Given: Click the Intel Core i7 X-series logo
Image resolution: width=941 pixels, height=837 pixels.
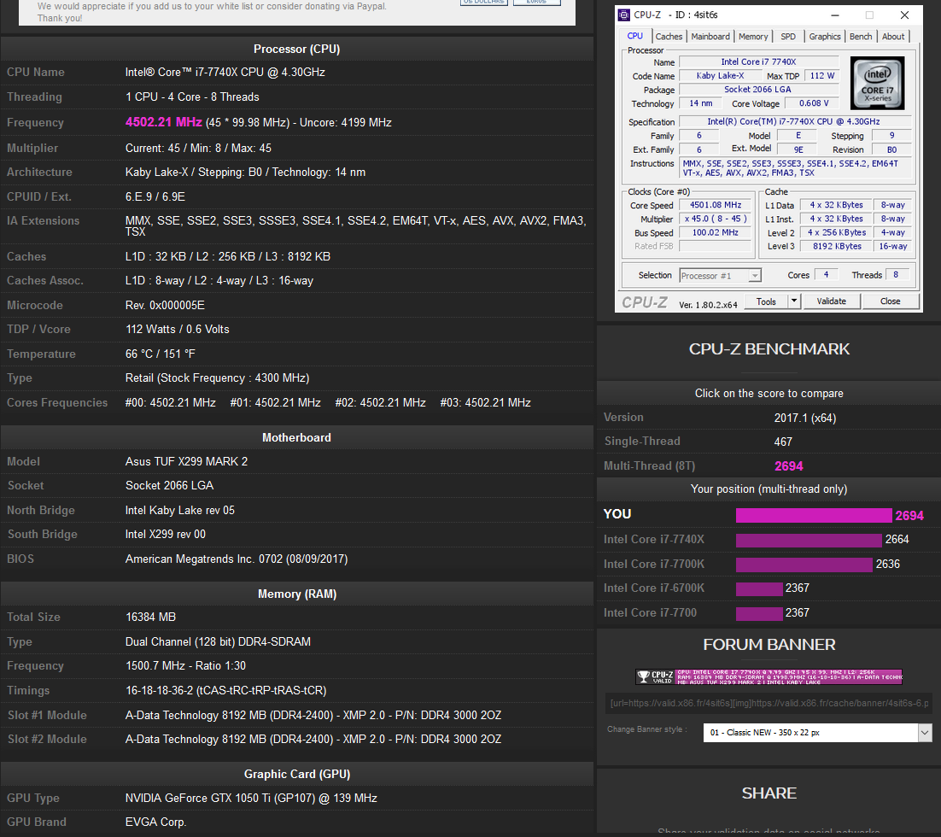Looking at the screenshot, I should pos(878,83).
